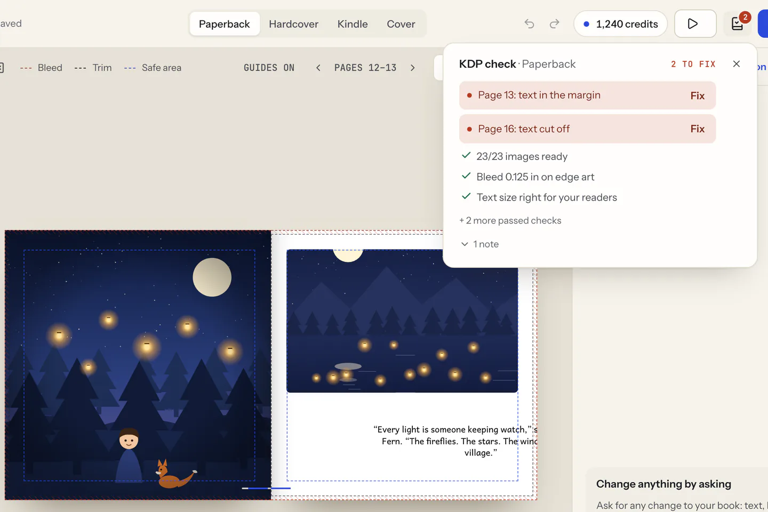Close the KDP check panel
Viewport: 768px width, 512px height.
tap(737, 64)
